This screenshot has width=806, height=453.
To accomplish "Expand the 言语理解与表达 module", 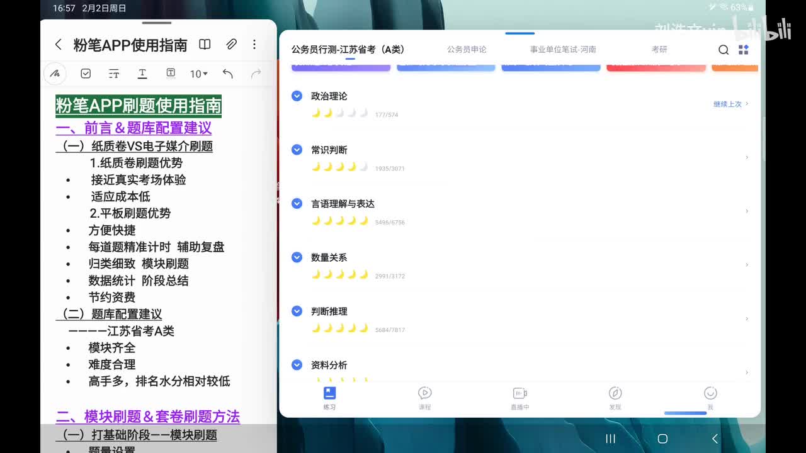I will click(297, 203).
